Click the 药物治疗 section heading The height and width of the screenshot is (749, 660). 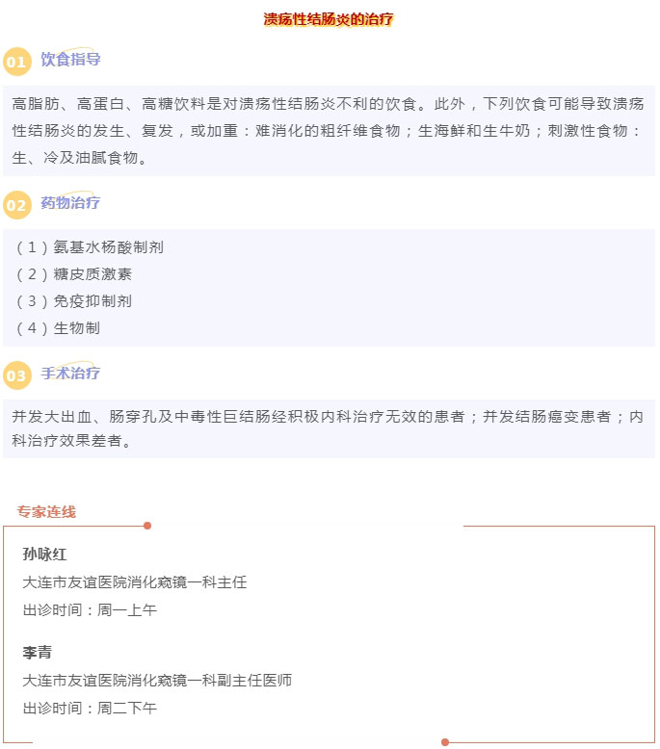[70, 203]
